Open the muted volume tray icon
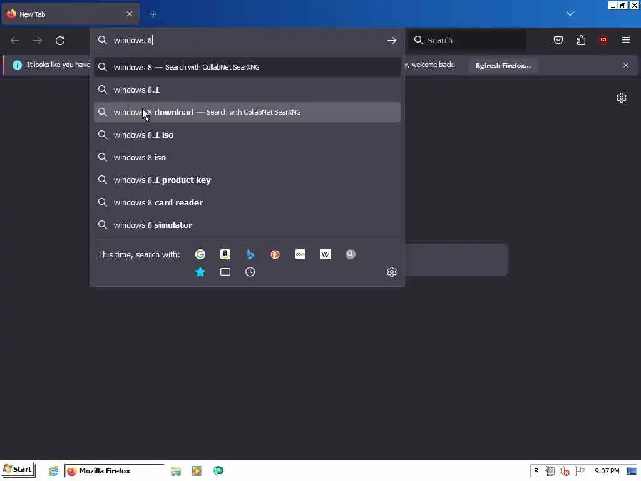Viewport: 641px width, 481px height. 565,471
